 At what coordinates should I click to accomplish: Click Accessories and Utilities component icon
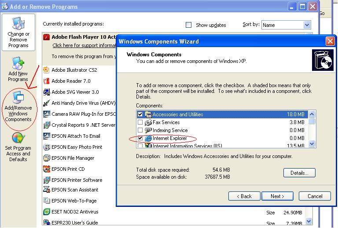[148, 114]
